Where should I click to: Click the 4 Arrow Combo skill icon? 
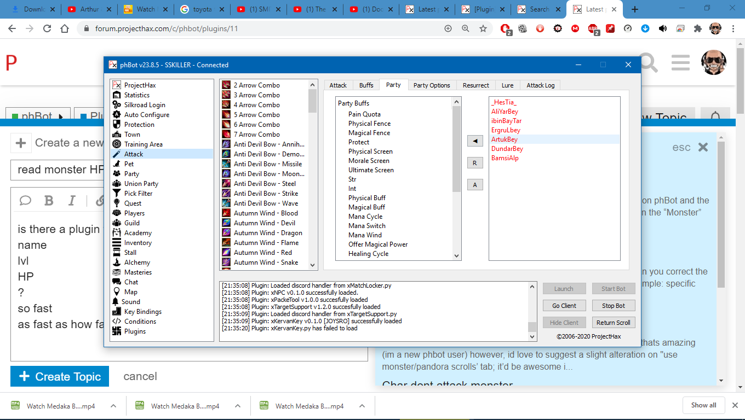[226, 105]
